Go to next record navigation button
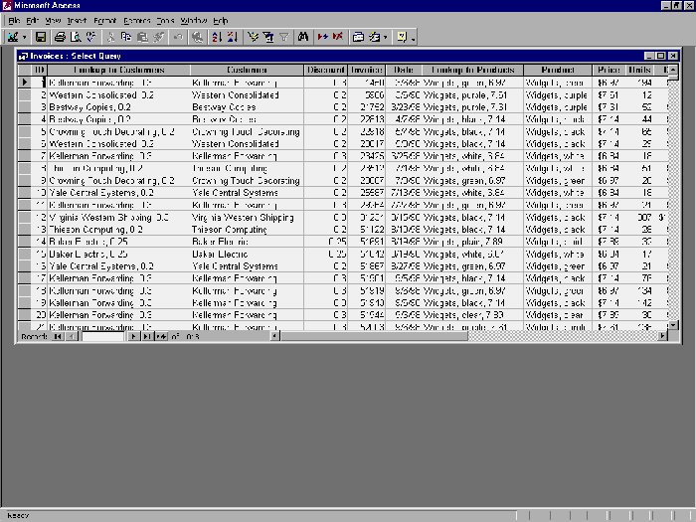 pos(134,337)
